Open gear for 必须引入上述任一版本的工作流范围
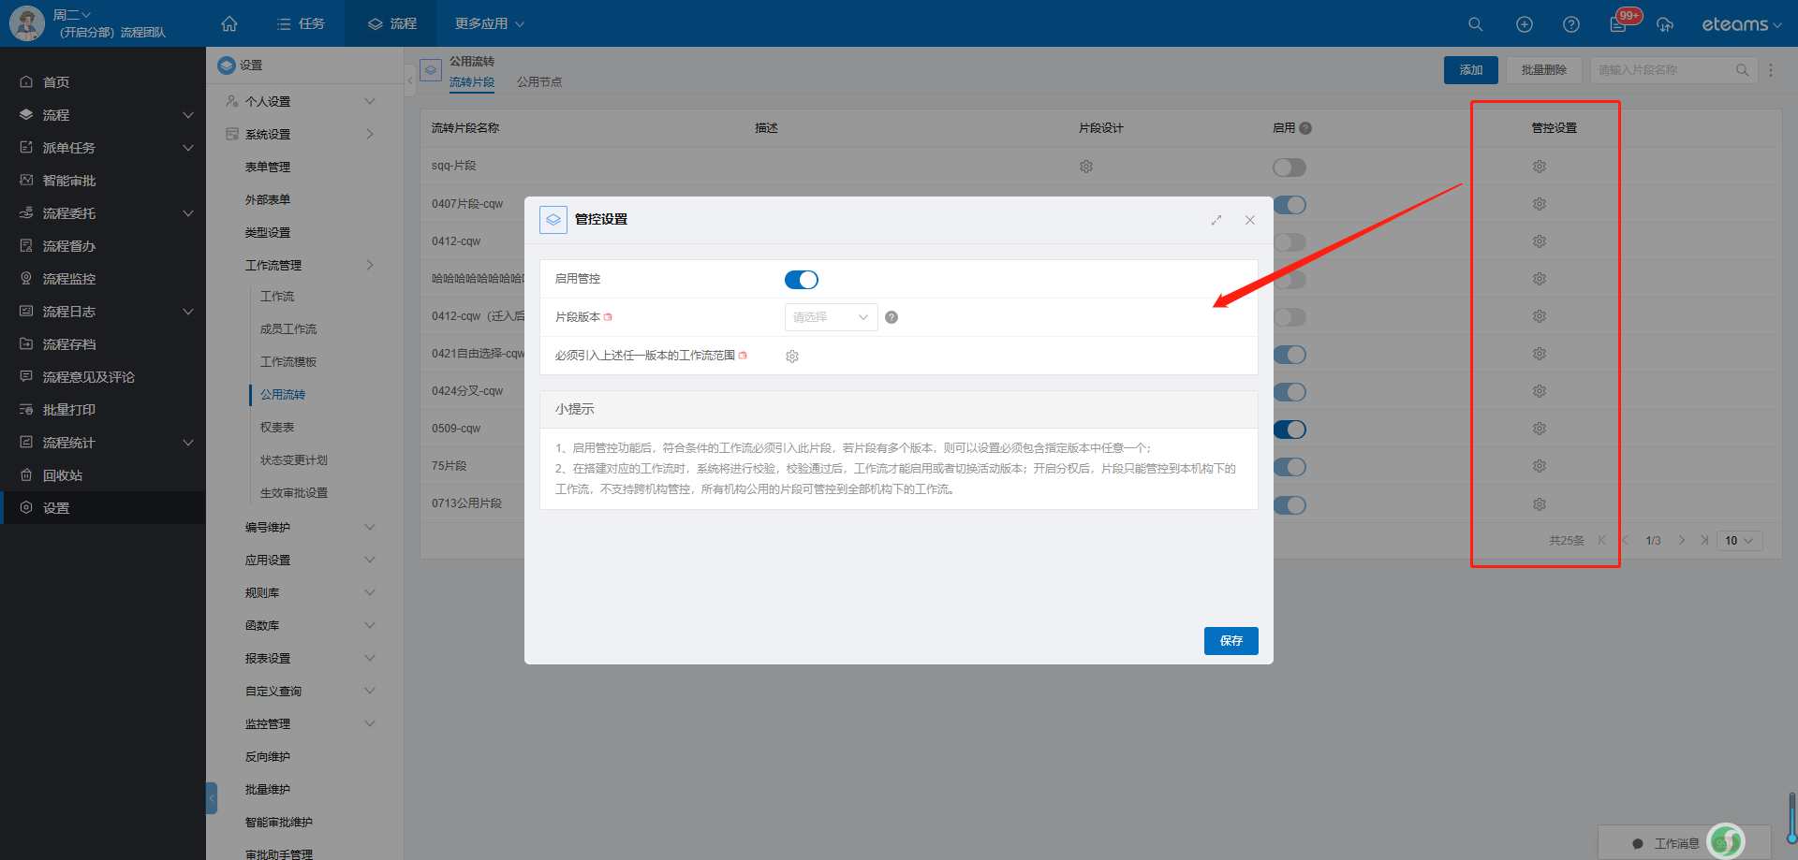 point(792,357)
